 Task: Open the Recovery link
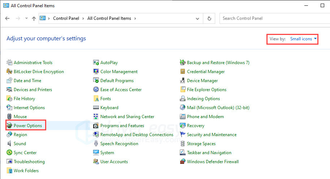coord(196,125)
